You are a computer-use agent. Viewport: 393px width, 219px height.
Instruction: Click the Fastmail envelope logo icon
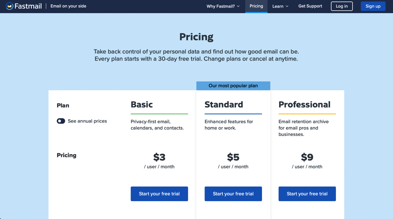tap(9, 6)
